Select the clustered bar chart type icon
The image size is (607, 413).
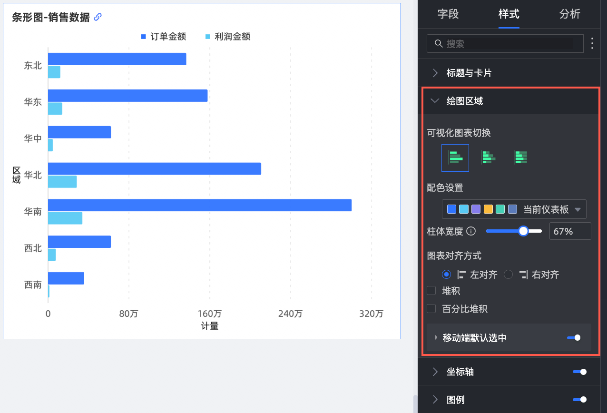coord(455,157)
